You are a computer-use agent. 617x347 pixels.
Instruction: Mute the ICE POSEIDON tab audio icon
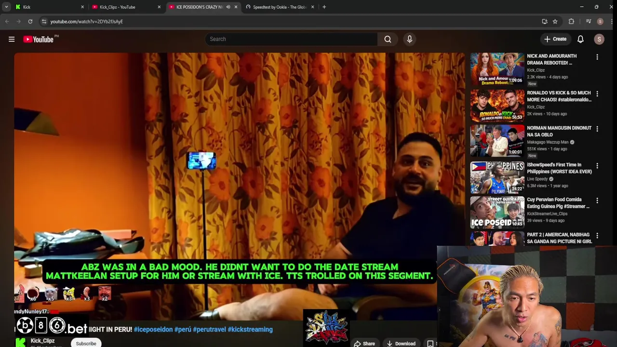(x=228, y=7)
